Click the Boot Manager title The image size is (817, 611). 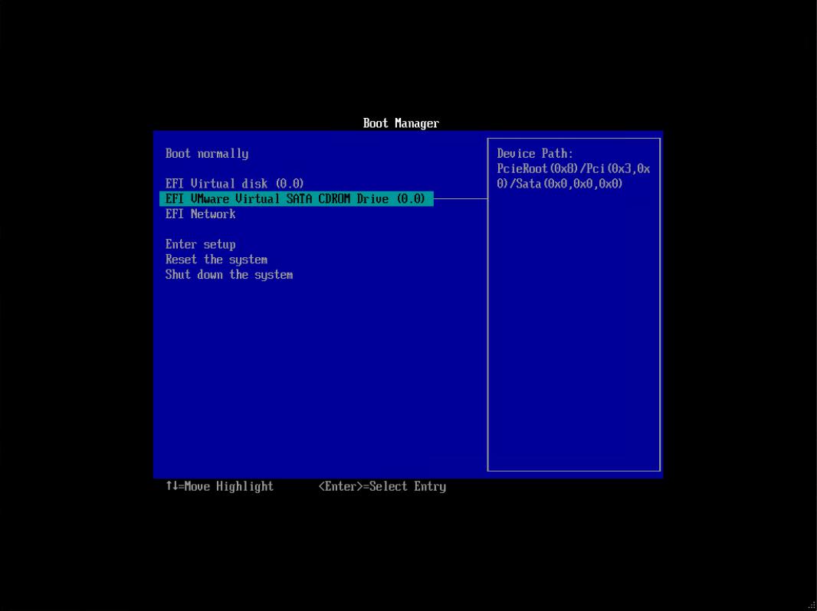pyautogui.click(x=400, y=123)
